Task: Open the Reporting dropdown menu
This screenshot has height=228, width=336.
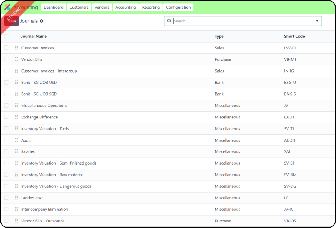Action: pos(151,7)
